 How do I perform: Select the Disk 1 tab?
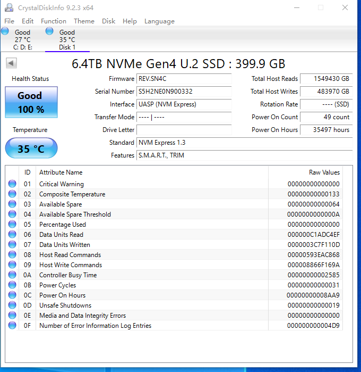click(x=67, y=39)
